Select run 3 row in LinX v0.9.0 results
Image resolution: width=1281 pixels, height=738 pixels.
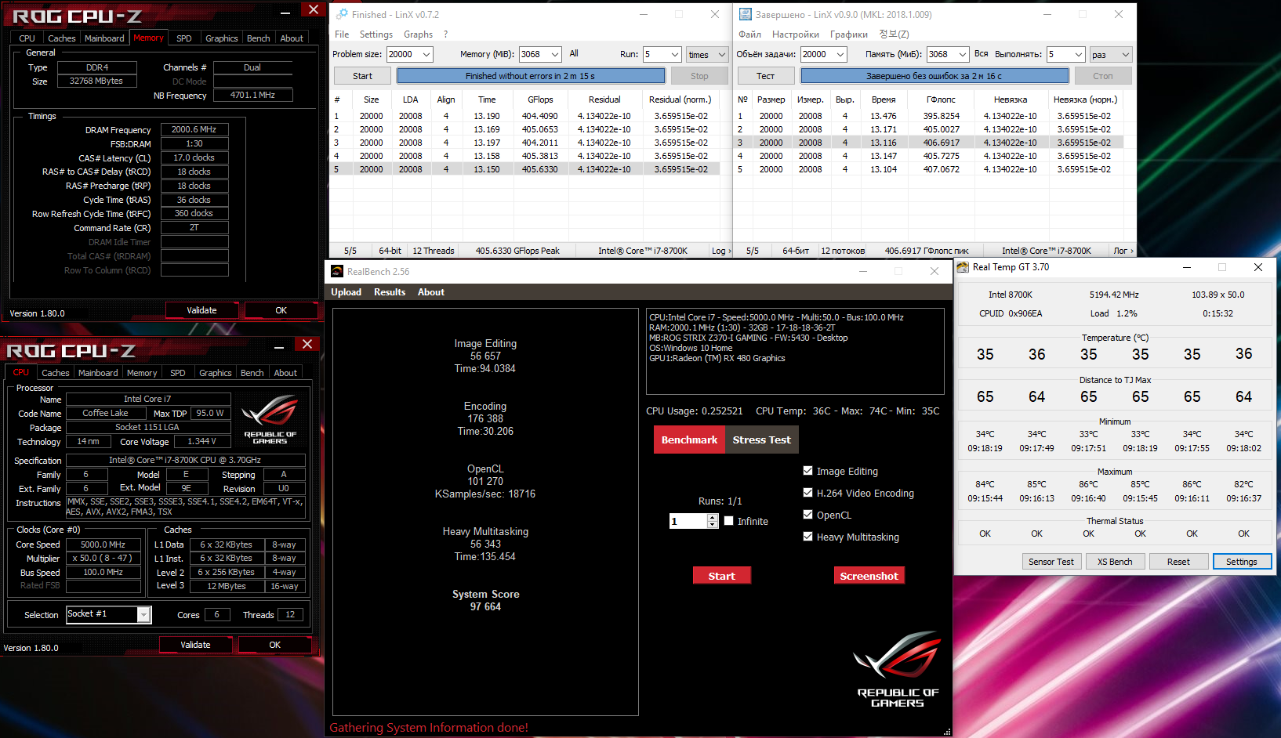click(929, 143)
